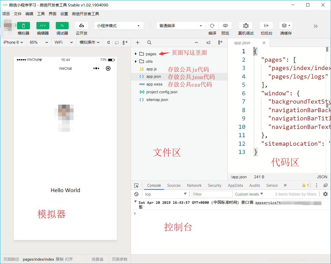Click page parameters (页面参数) in status bar
The height and width of the screenshot is (264, 331).
pos(120,259)
